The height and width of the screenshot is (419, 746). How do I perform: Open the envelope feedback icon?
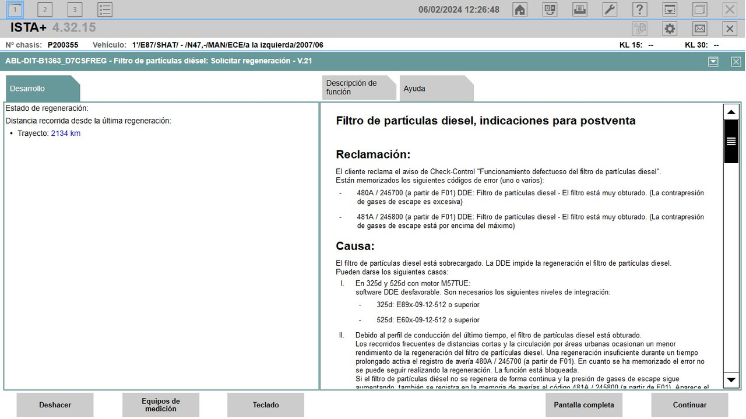click(700, 29)
